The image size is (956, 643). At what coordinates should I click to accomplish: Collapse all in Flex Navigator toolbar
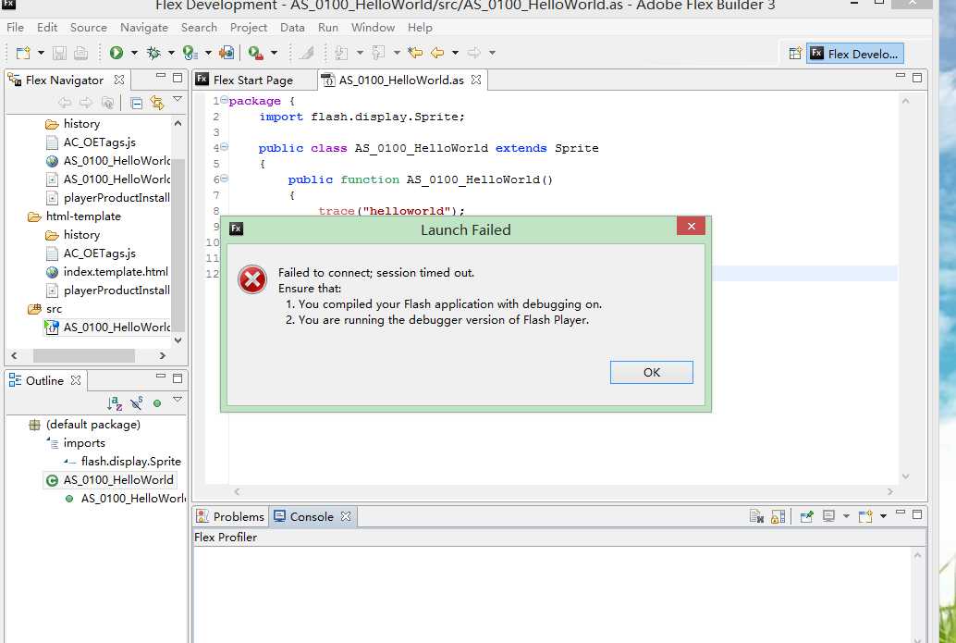pyautogui.click(x=137, y=103)
